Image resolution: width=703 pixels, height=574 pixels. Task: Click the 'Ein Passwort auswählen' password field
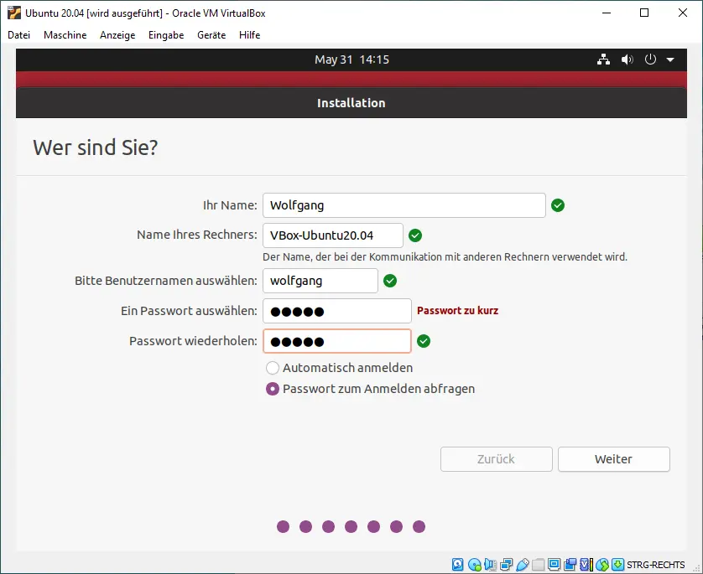337,311
